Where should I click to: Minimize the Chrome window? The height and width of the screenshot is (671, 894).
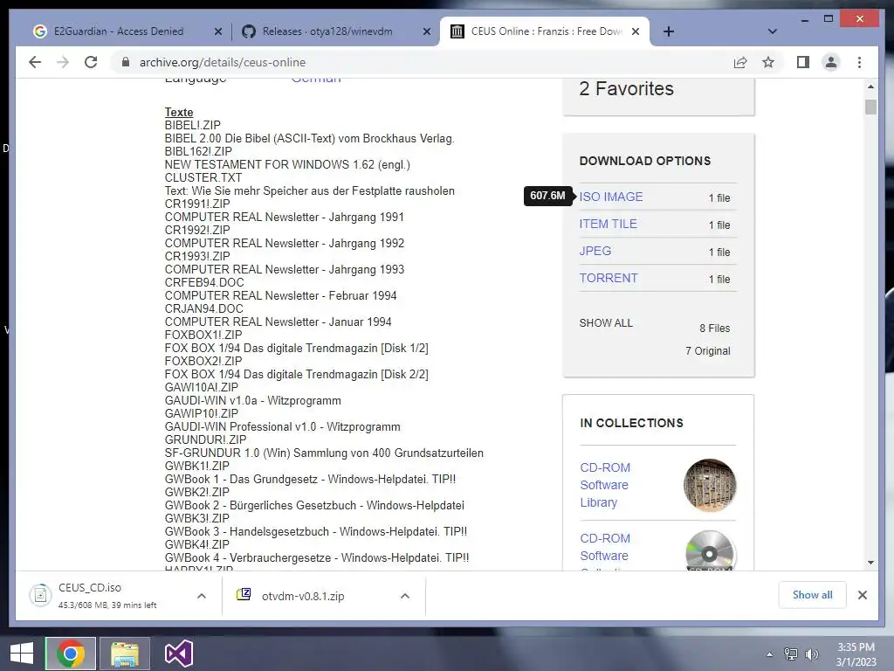click(x=804, y=19)
